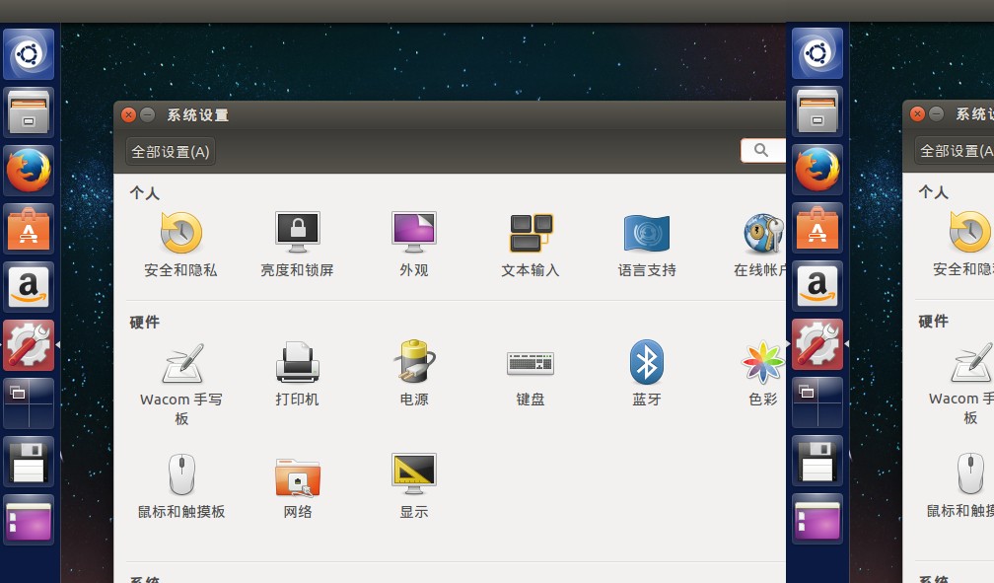Click 全部设置 button in right window
Screen dimensions: 994x583
[956, 151]
